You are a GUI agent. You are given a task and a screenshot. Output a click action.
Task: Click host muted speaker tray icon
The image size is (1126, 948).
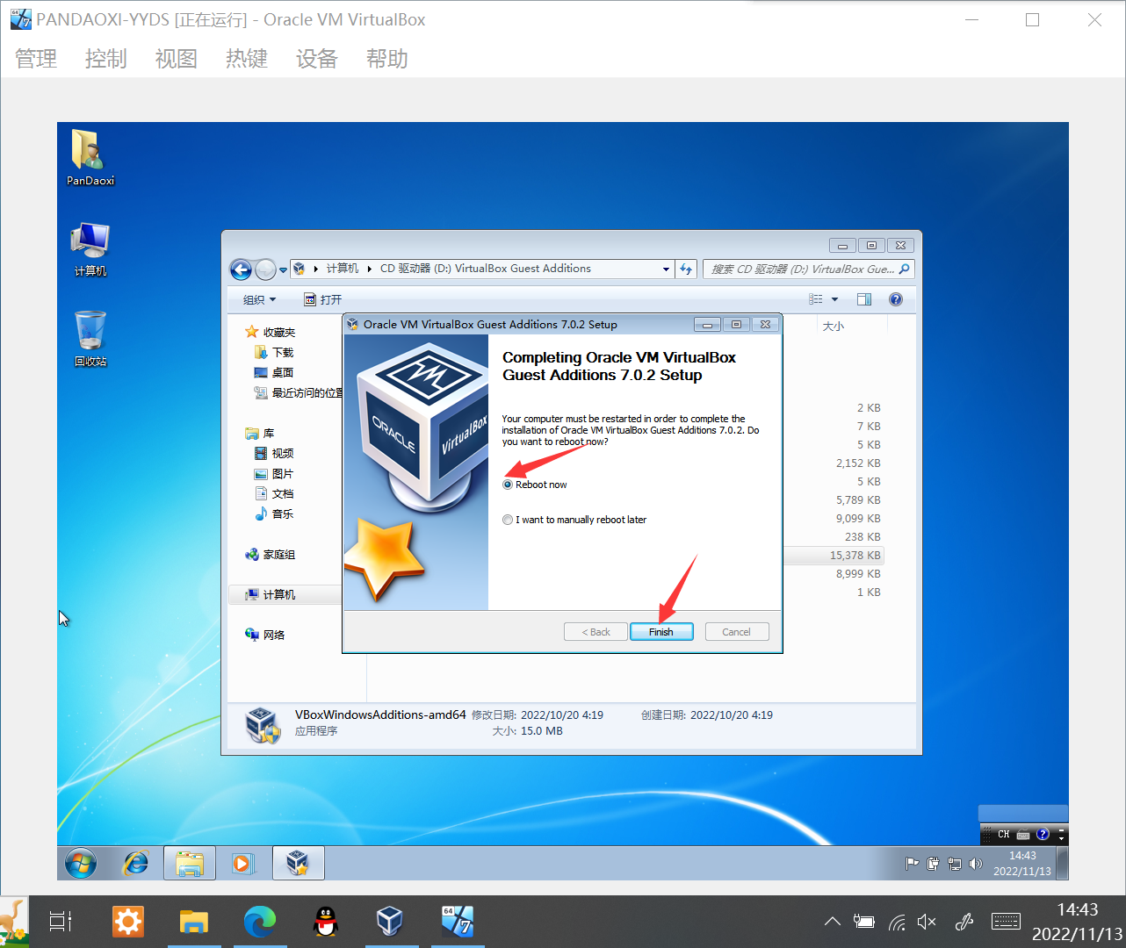pyautogui.click(x=927, y=922)
